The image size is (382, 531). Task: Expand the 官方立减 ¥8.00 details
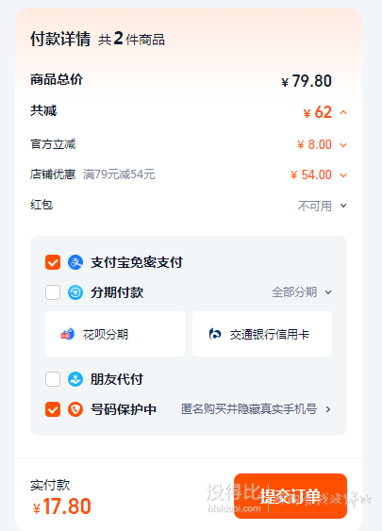[343, 145]
